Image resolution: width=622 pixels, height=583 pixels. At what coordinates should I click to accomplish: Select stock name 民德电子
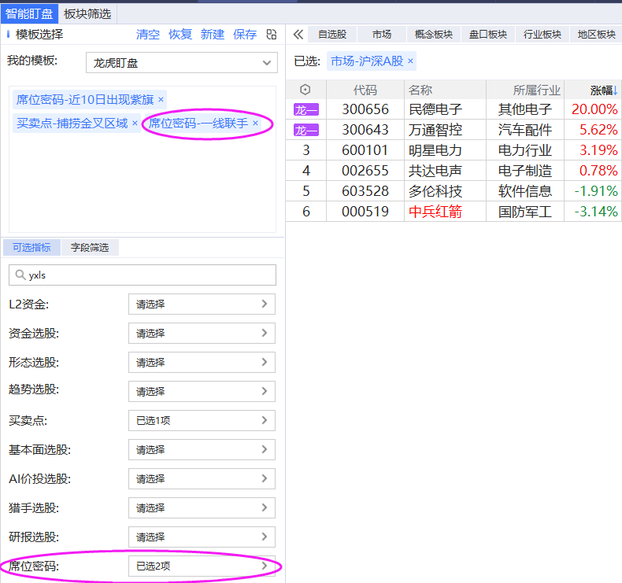click(x=435, y=109)
